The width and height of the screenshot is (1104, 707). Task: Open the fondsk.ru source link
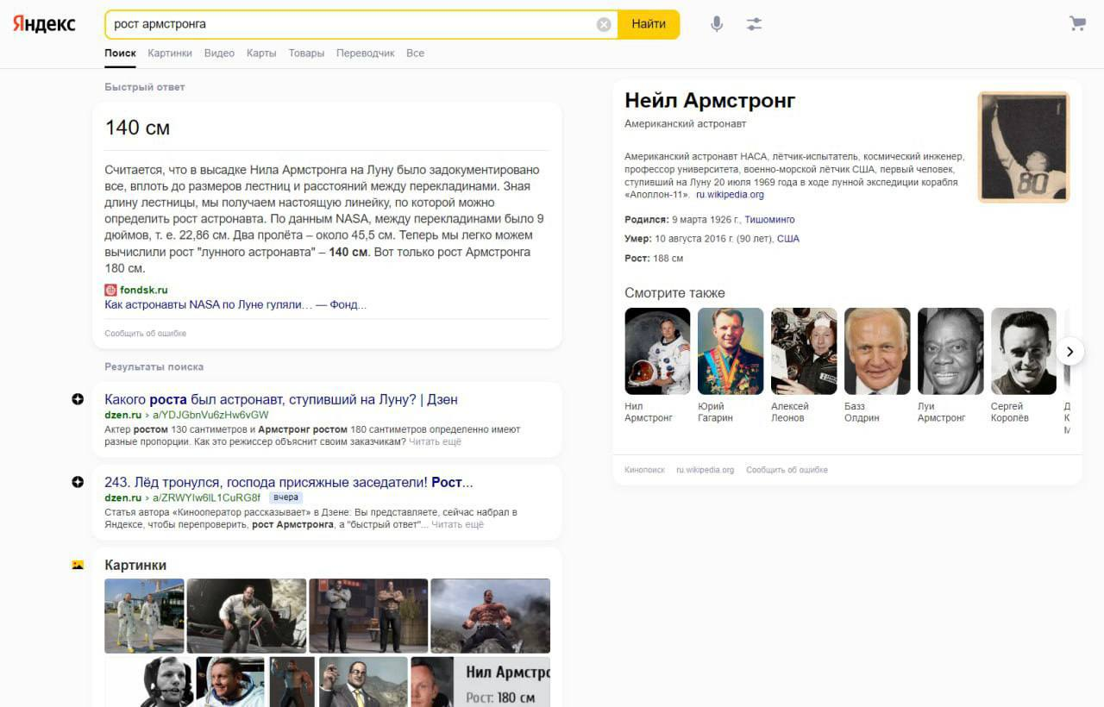143,290
